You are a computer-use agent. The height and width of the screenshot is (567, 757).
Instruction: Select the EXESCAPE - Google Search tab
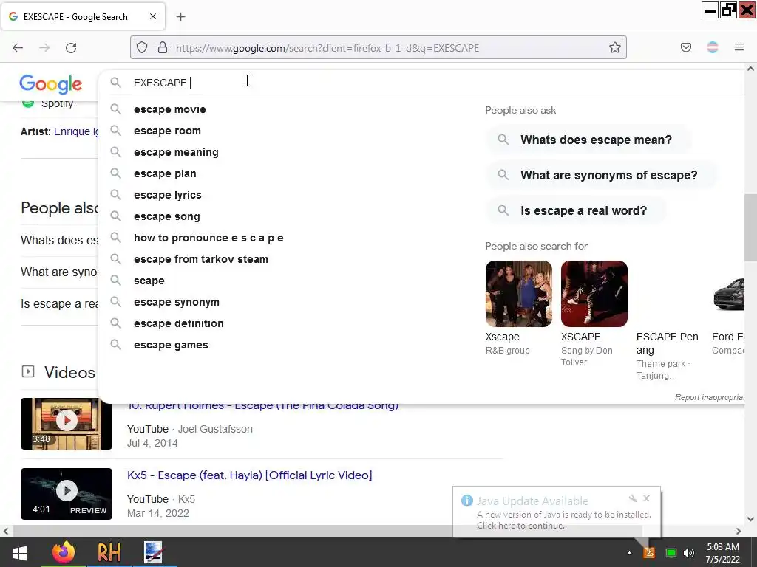point(83,16)
